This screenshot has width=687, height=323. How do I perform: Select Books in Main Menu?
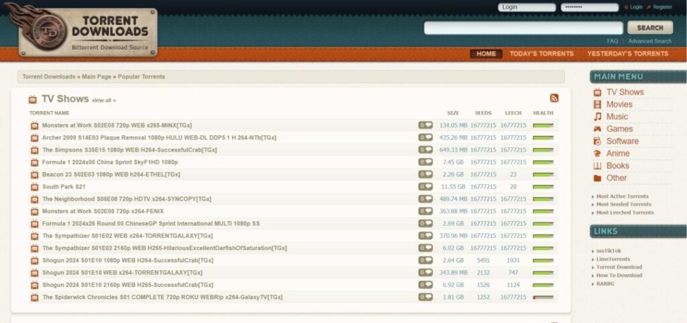(x=617, y=166)
